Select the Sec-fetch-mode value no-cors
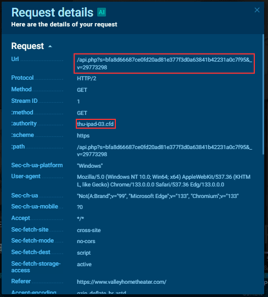268x297 pixels. click(x=86, y=241)
